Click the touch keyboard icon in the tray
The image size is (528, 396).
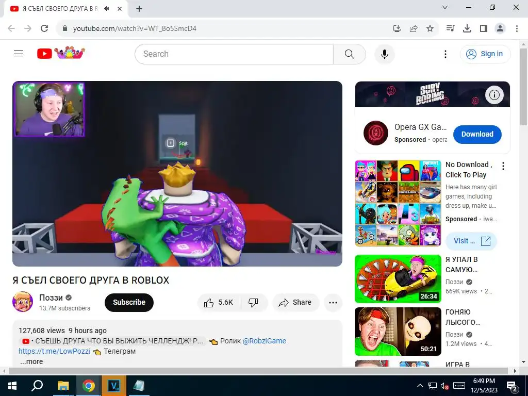[x=459, y=386]
